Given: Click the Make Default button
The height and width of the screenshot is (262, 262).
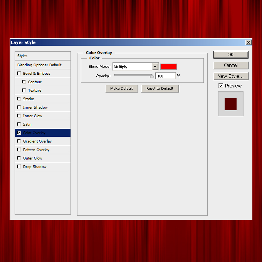Looking at the screenshot, I should pos(121,89).
